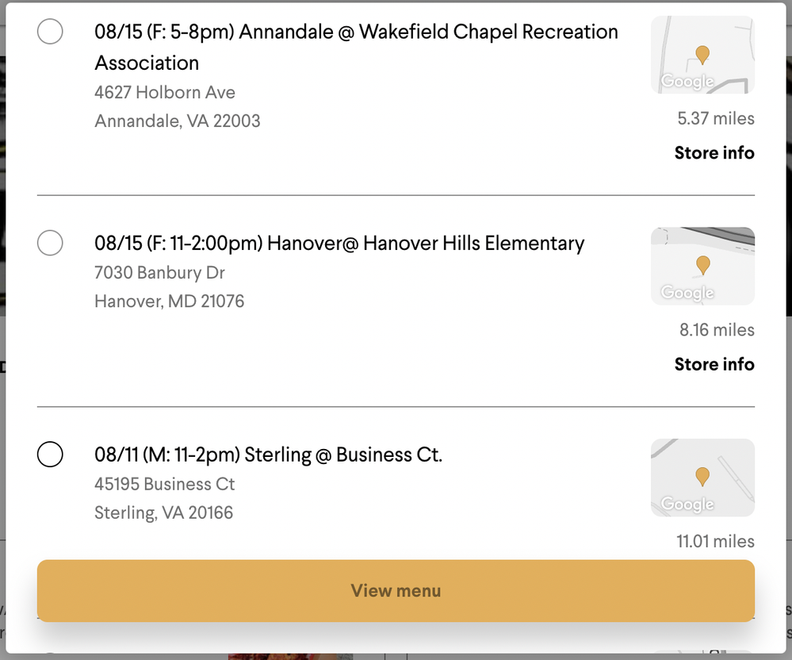Click Google logo on Sterling map
792x660 pixels.
687,504
